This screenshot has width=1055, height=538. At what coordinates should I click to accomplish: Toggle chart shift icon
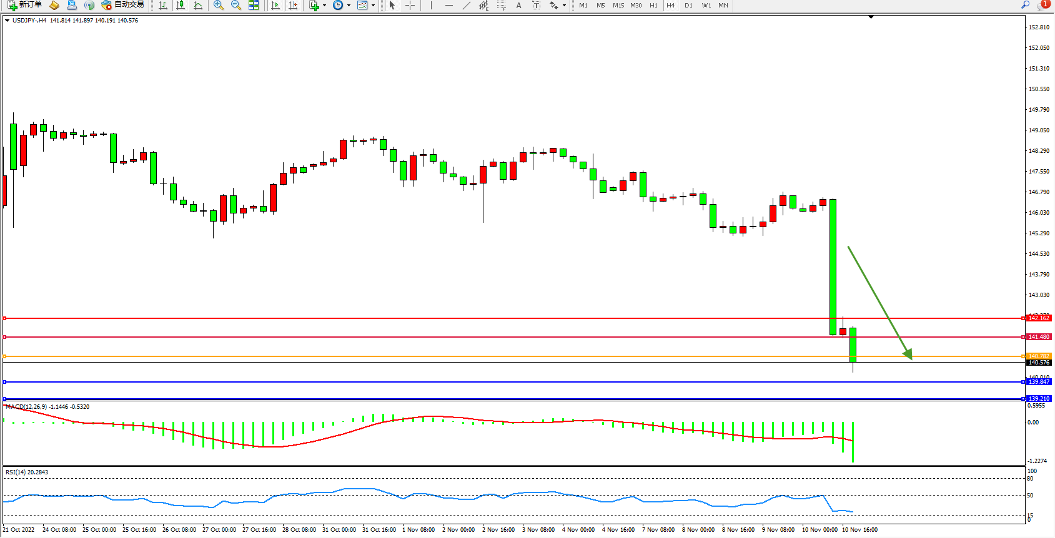tap(293, 5)
